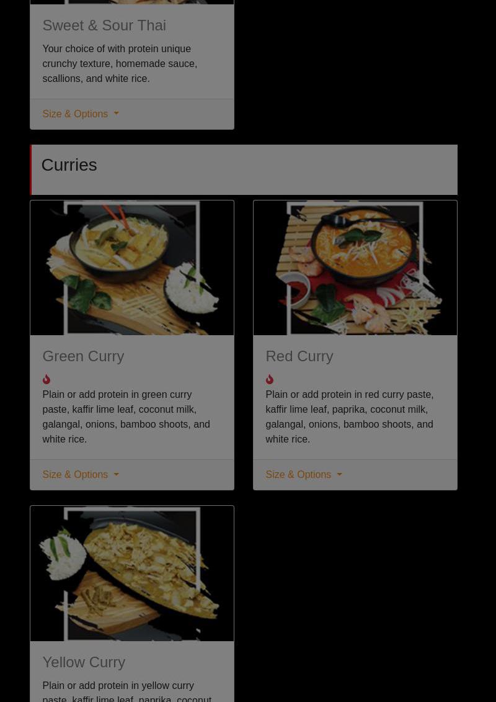Click the caret arrow beside Red Curry Size & Options
496x702 pixels.
pos(340,475)
